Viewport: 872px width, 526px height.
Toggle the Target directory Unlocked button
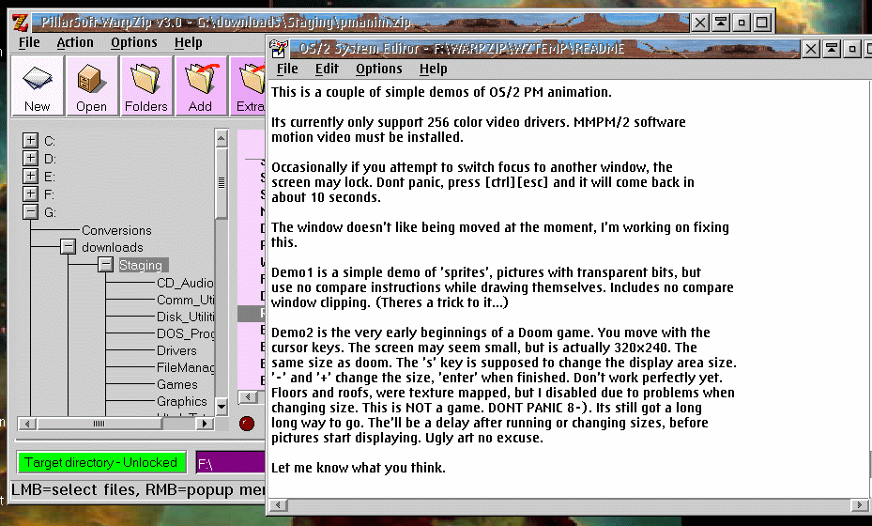point(101,462)
